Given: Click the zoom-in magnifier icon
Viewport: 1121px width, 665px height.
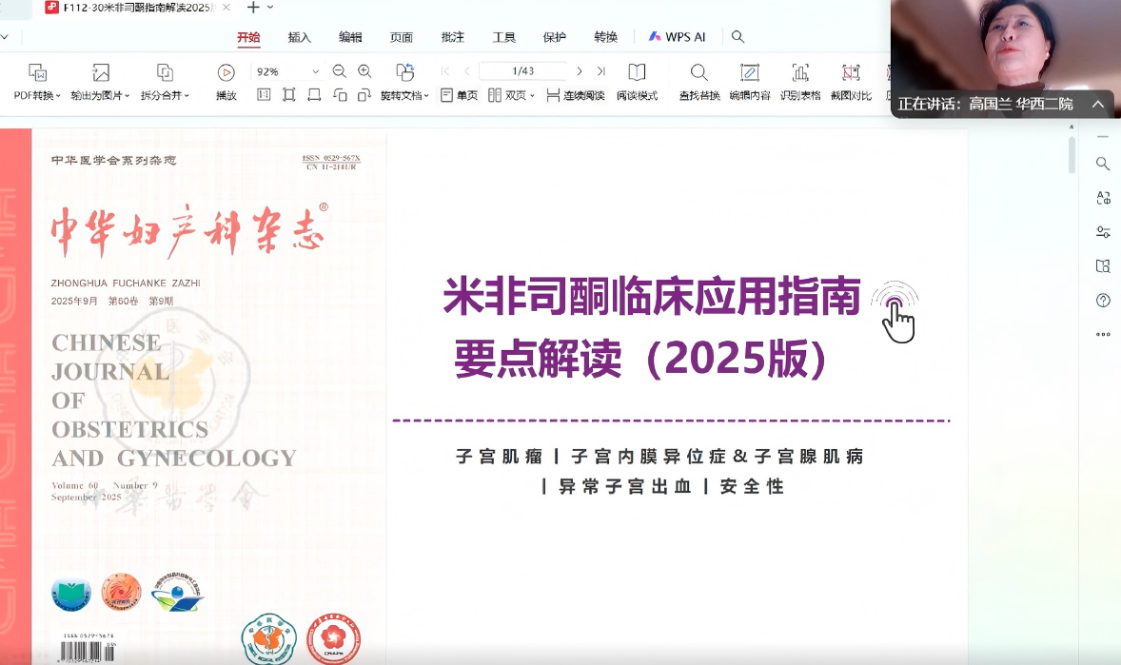Looking at the screenshot, I should coord(364,71).
